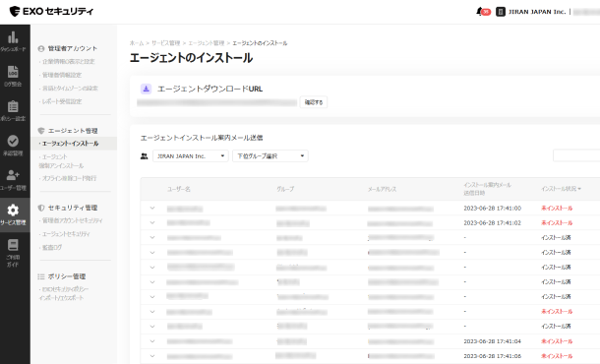Go to エージェント管理 breadcrumb link
The height and width of the screenshot is (364, 600).
pos(207,43)
